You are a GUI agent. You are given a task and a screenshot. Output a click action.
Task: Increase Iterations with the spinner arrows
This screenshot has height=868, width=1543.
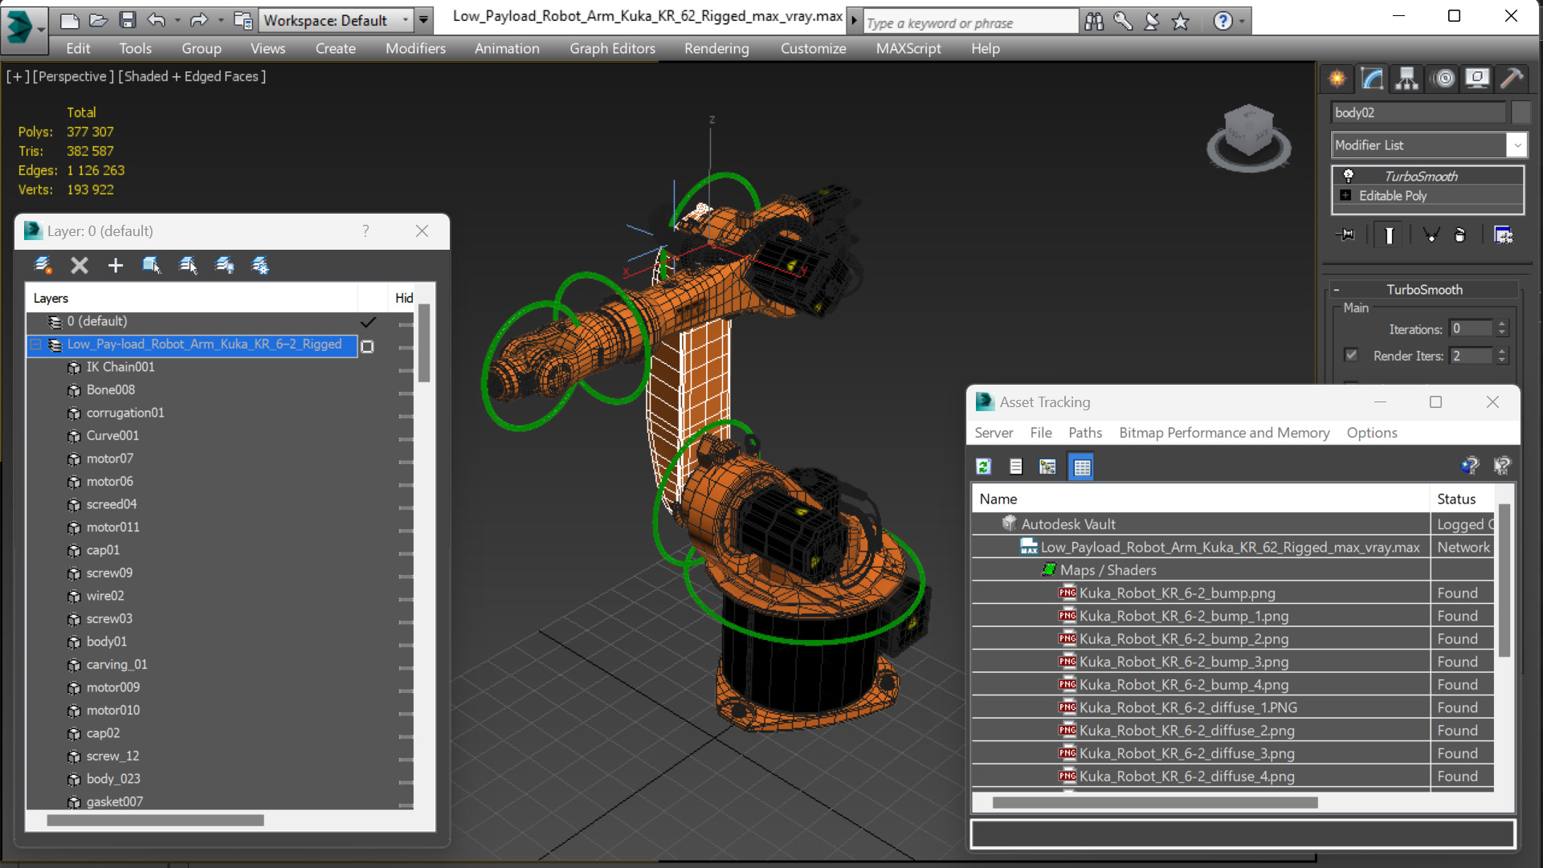click(1502, 324)
